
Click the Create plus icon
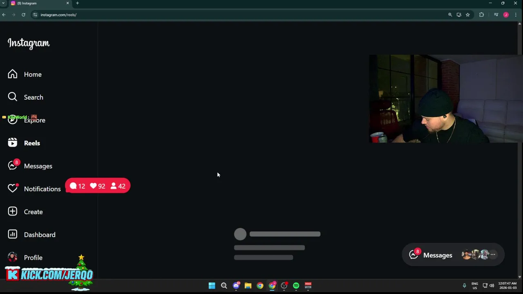pyautogui.click(x=13, y=211)
